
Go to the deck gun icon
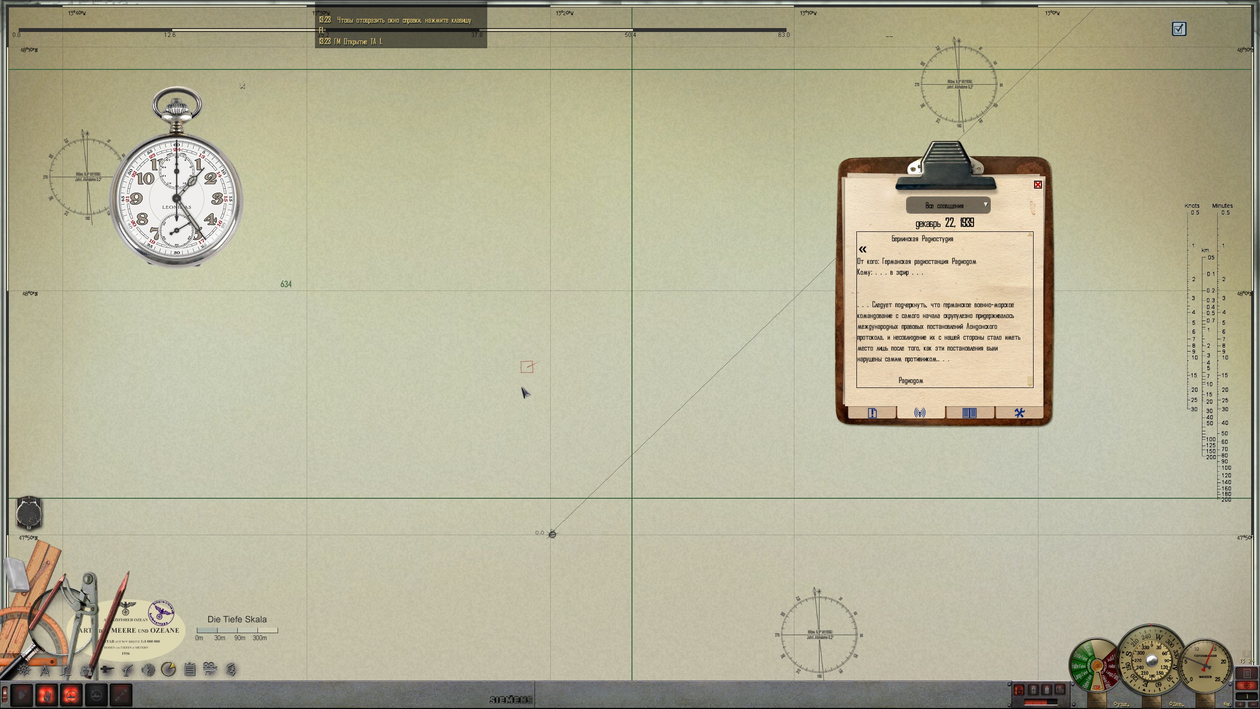(x=107, y=669)
